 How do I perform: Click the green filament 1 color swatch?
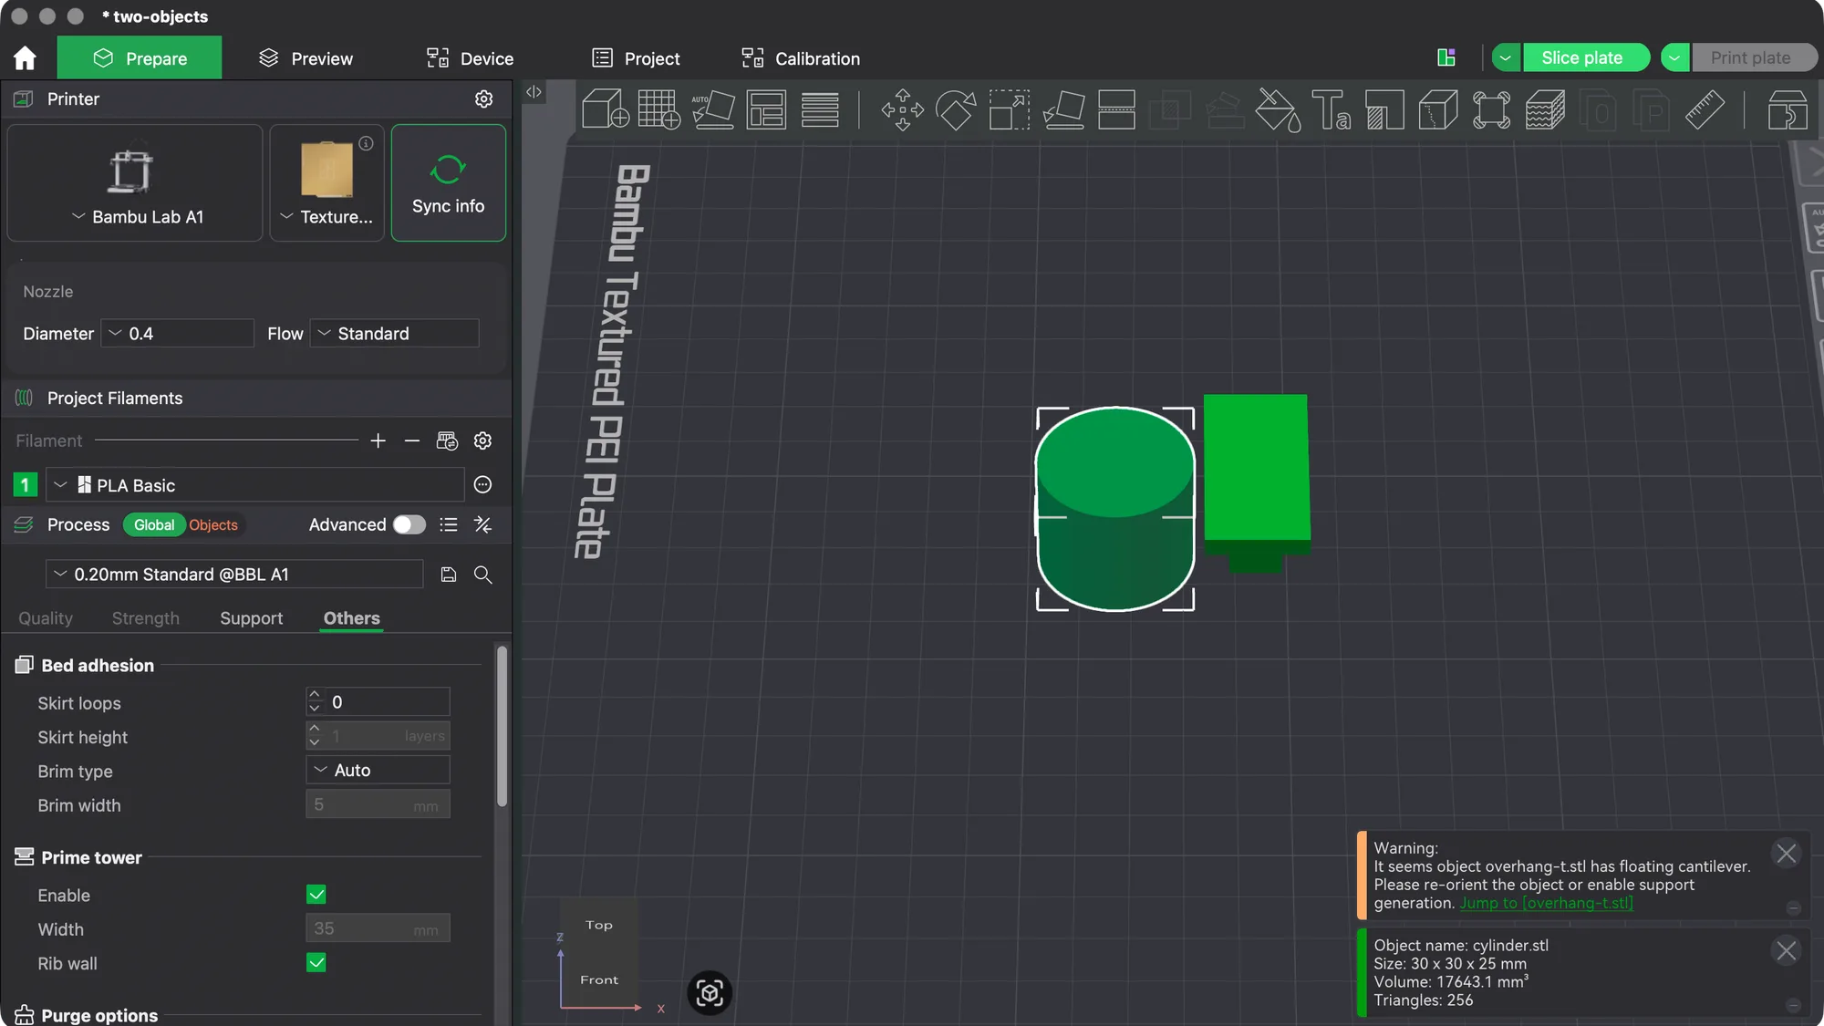pyautogui.click(x=25, y=485)
